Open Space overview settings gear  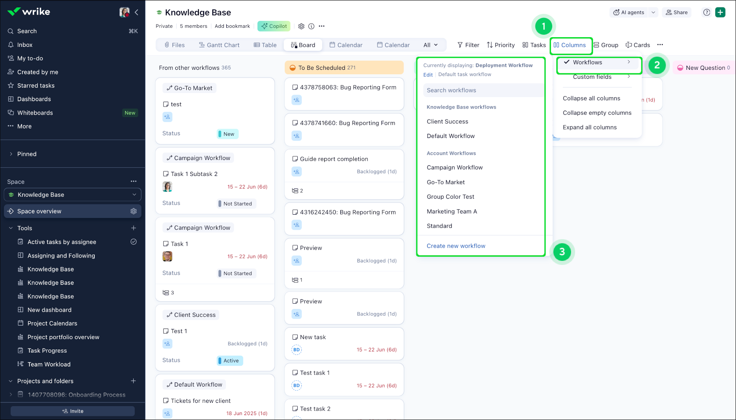[x=134, y=211]
